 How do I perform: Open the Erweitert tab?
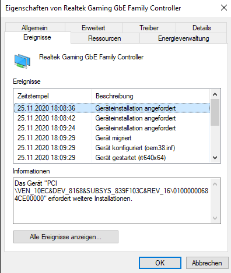[93, 28]
